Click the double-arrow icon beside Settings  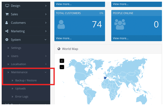pos(8,48)
